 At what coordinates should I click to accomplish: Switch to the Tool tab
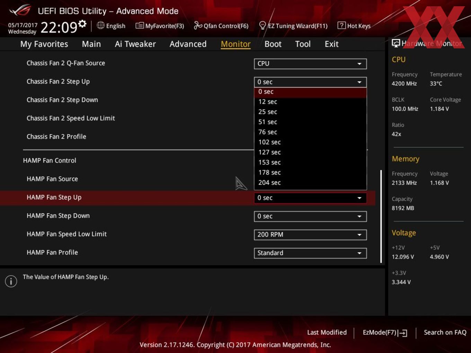pyautogui.click(x=303, y=44)
